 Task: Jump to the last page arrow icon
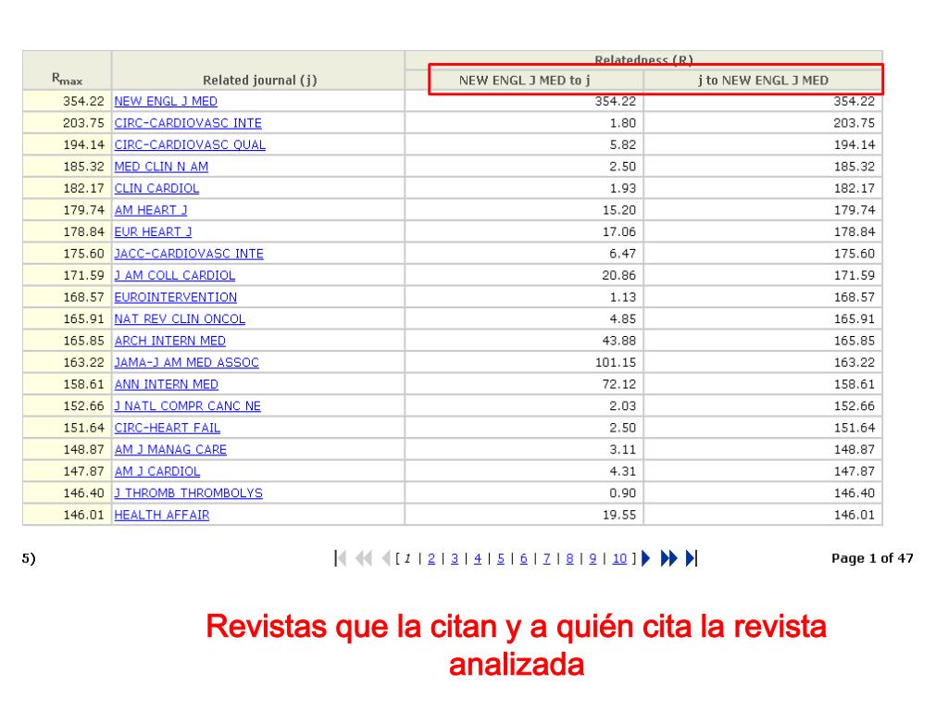coord(692,558)
